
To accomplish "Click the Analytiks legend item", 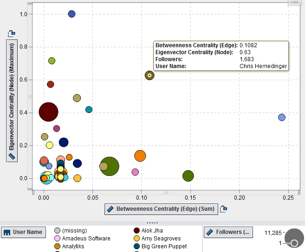I will point(73,246).
